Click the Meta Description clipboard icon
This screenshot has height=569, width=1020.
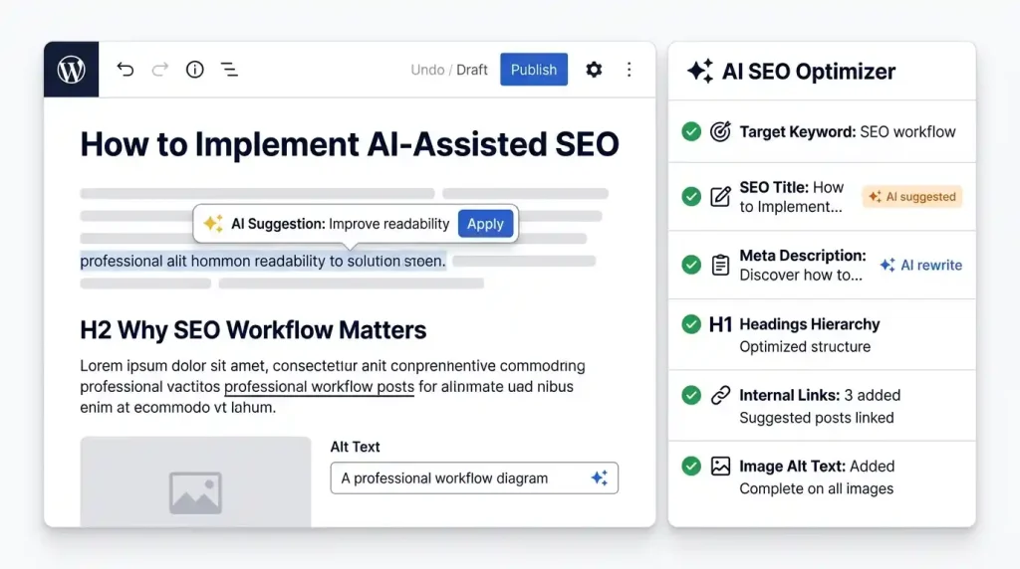pyautogui.click(x=720, y=265)
